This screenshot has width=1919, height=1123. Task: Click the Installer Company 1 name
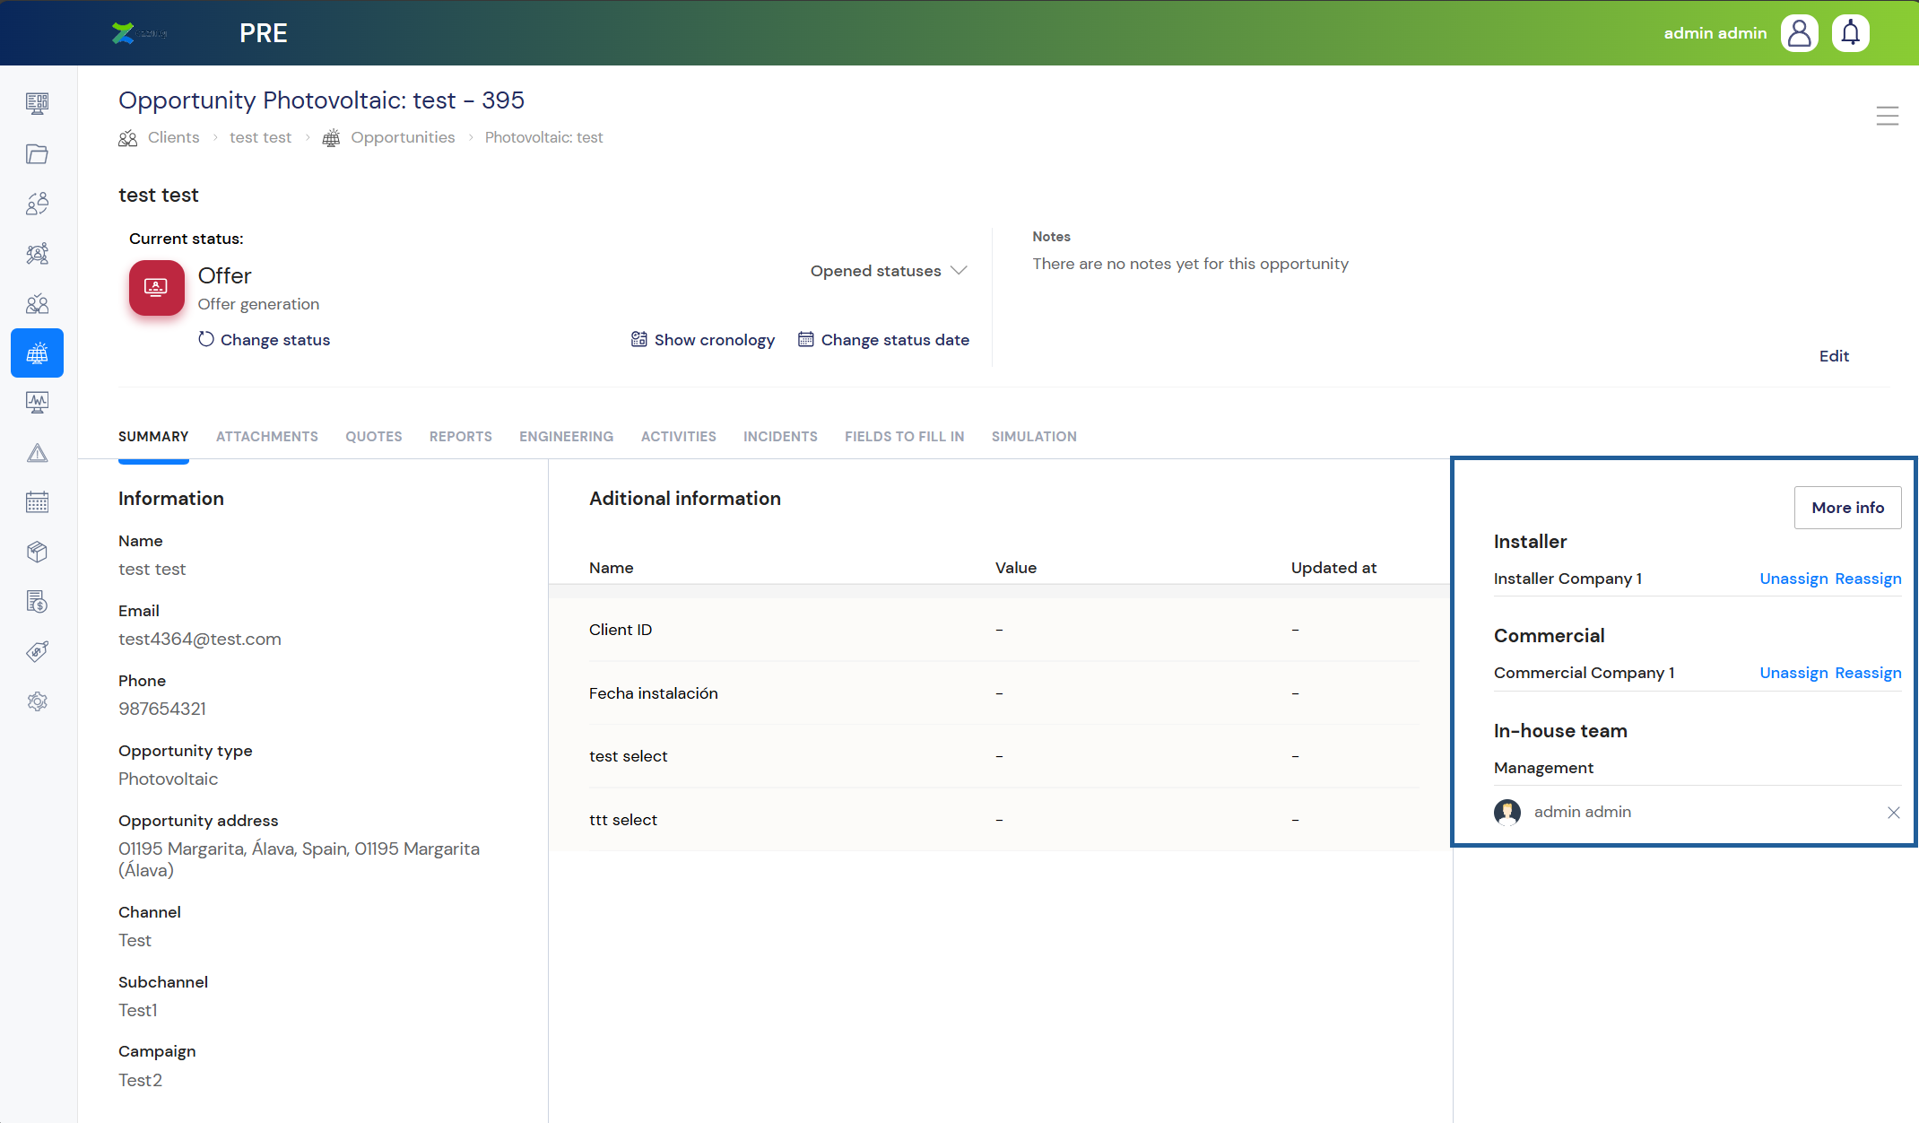1567,579
